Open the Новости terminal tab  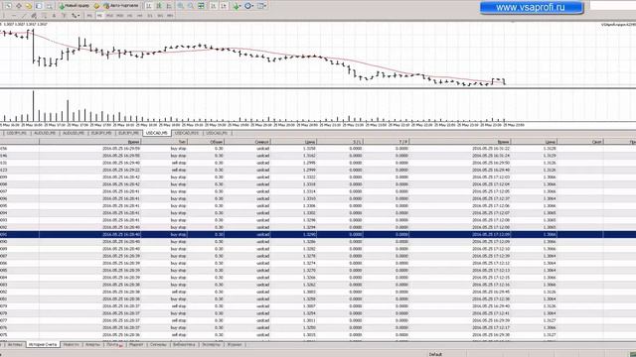[71, 344]
